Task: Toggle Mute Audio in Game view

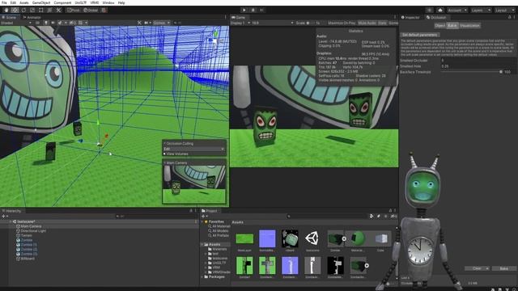Action: [x=367, y=23]
